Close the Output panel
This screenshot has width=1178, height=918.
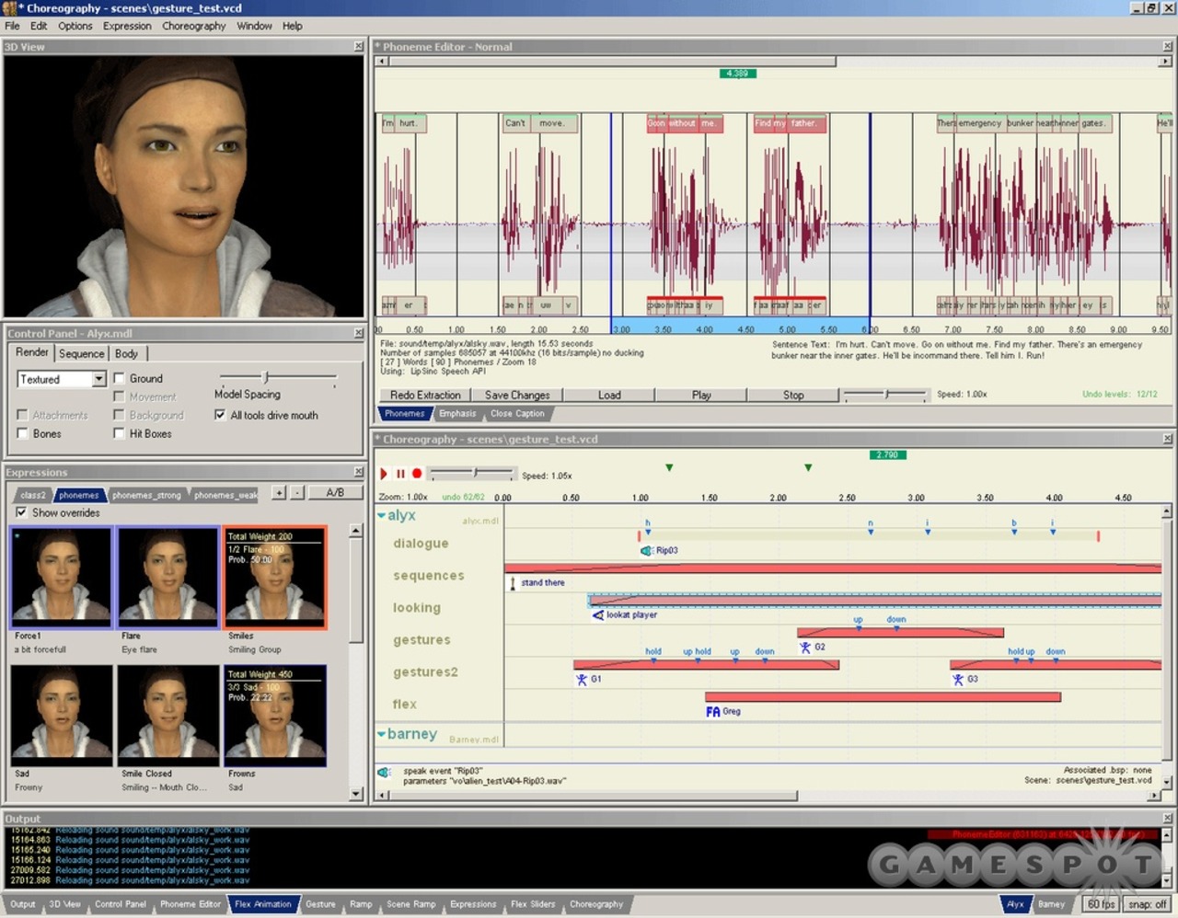[x=1168, y=818]
